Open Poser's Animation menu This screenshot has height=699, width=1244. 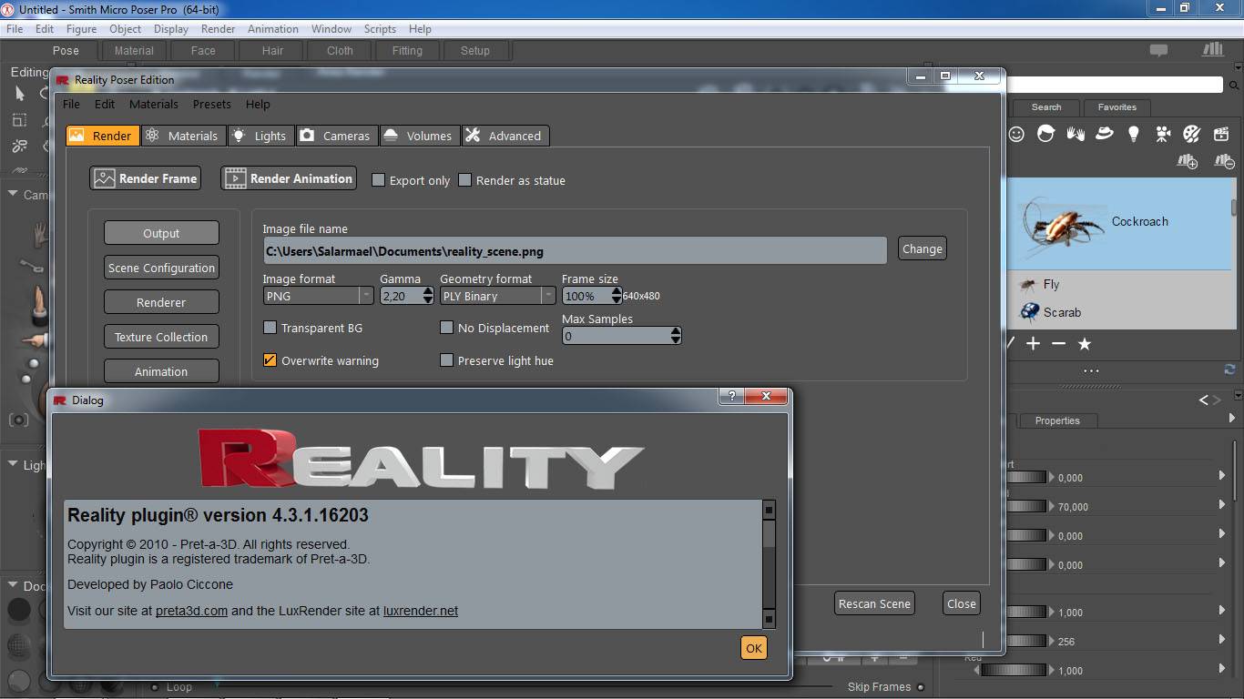(x=272, y=29)
